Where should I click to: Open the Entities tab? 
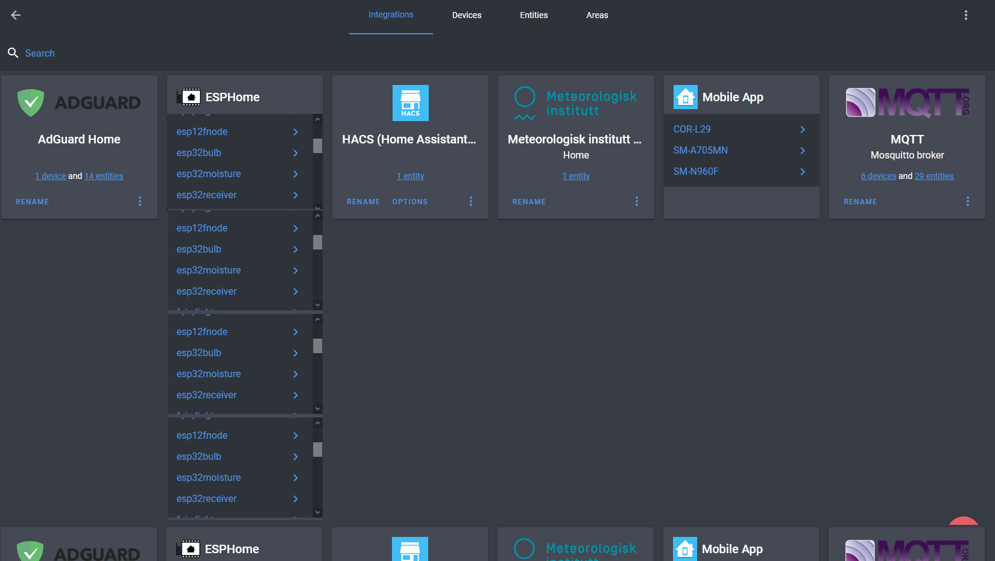[534, 15]
